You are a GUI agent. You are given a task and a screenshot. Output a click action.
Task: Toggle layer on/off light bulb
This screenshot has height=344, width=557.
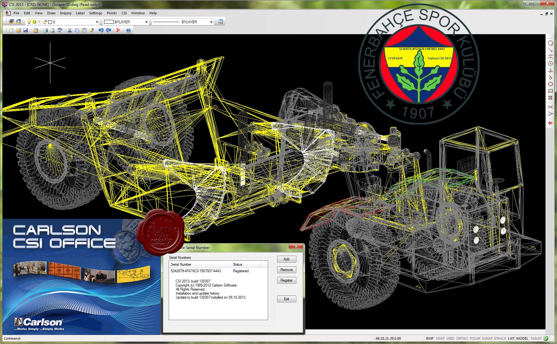coord(29,22)
